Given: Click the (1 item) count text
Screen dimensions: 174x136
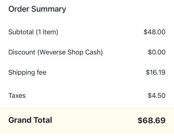Looking at the screenshot, I should pos(47,32).
